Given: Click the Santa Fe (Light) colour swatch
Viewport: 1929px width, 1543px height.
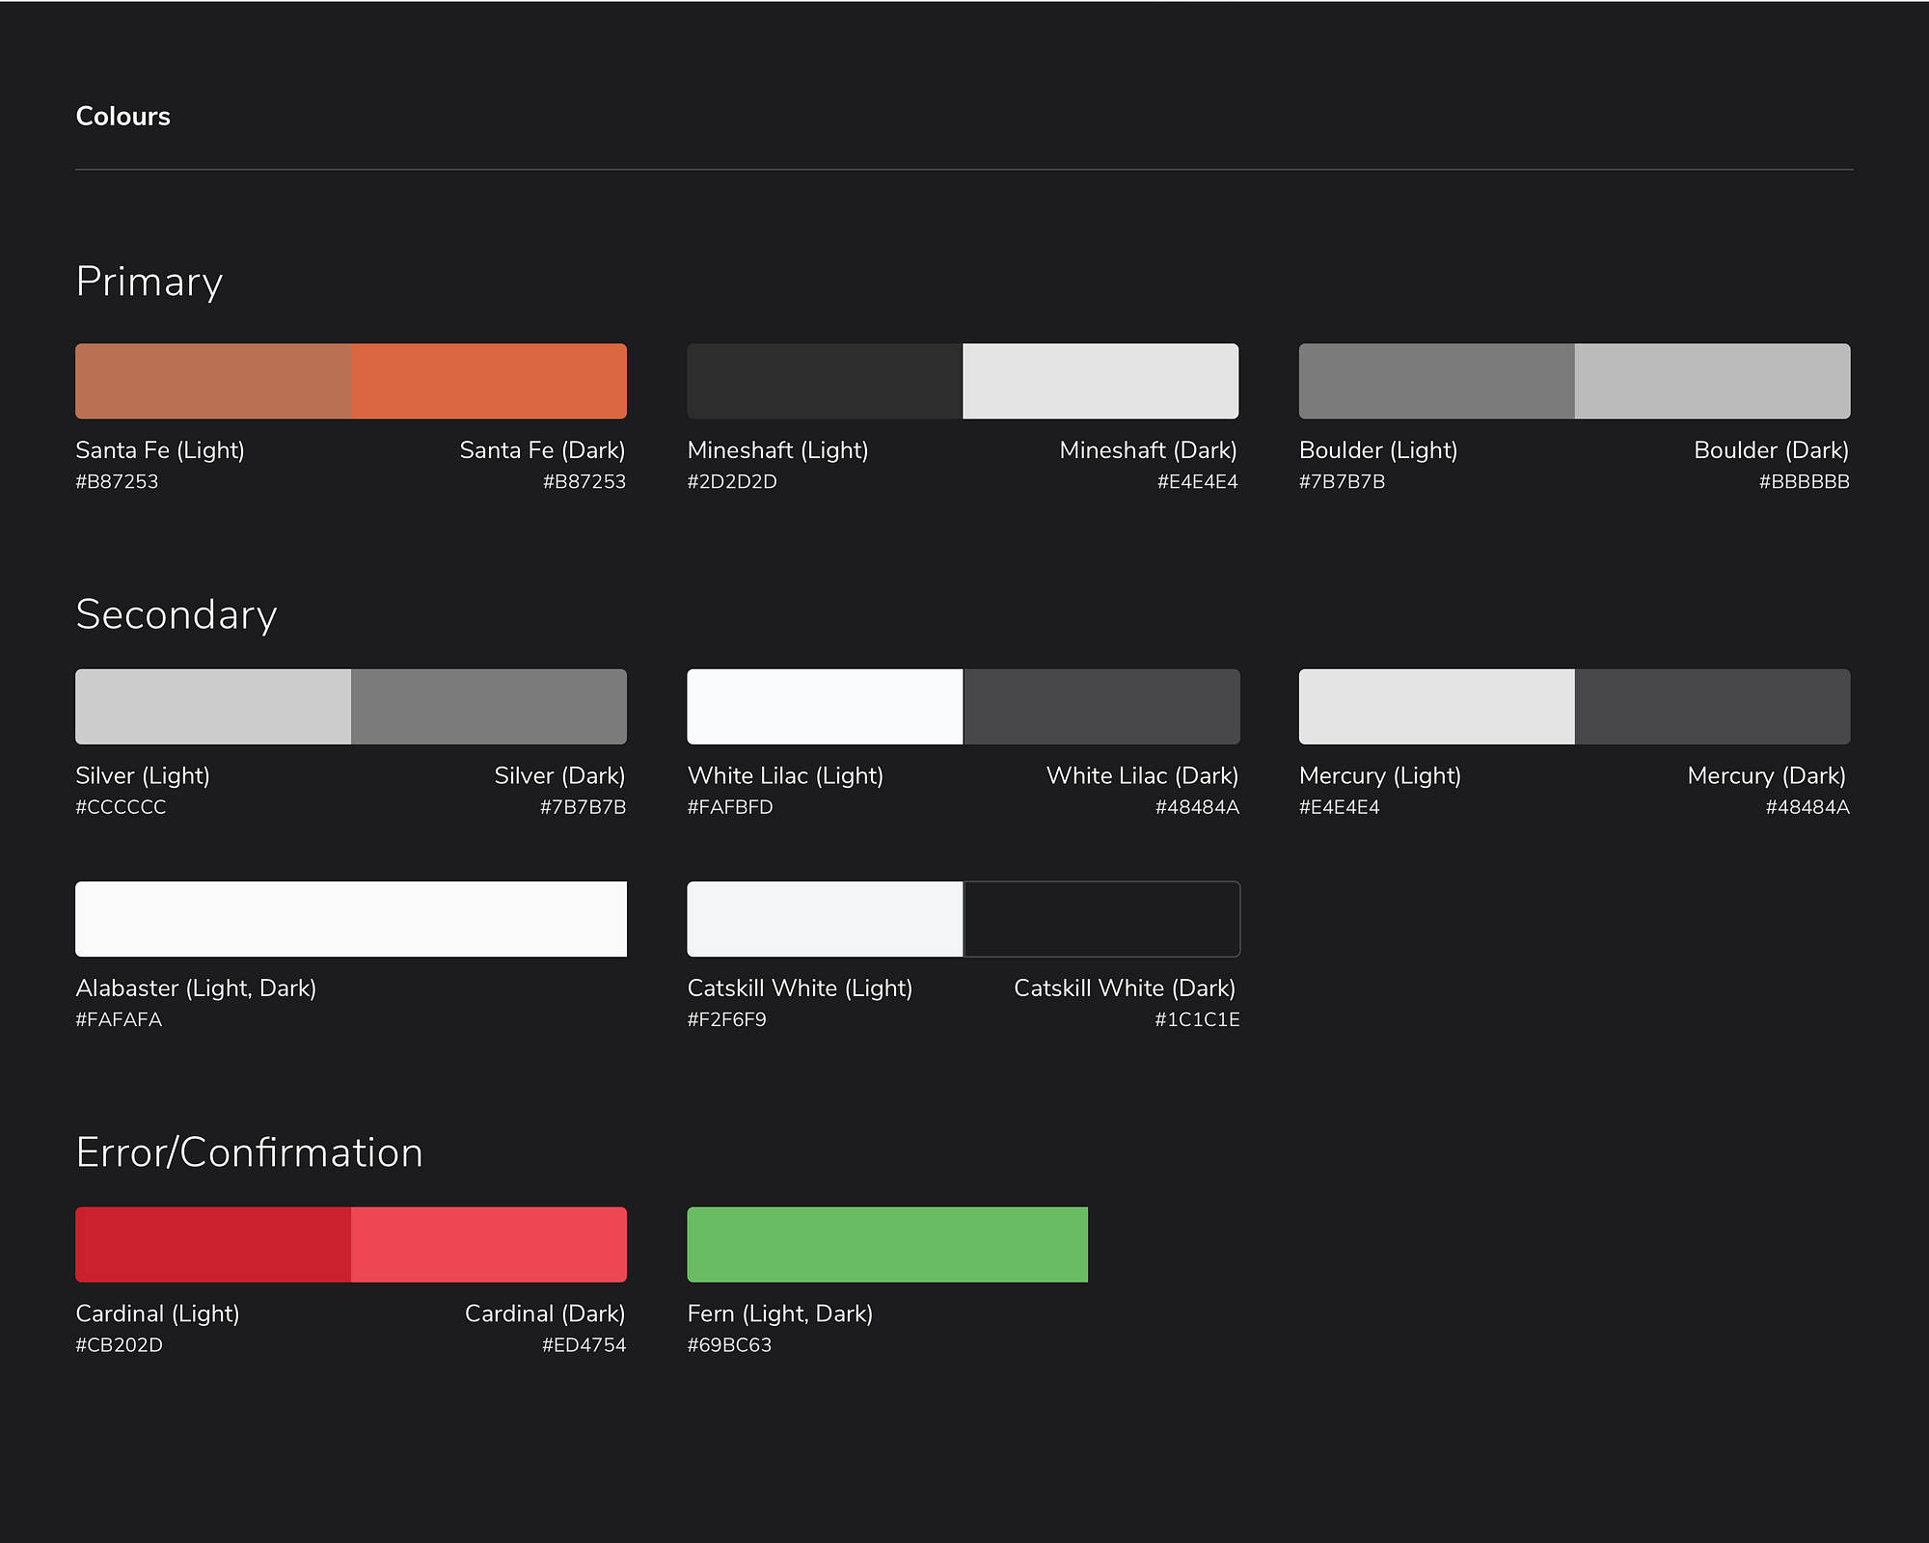Looking at the screenshot, I should click(x=213, y=381).
